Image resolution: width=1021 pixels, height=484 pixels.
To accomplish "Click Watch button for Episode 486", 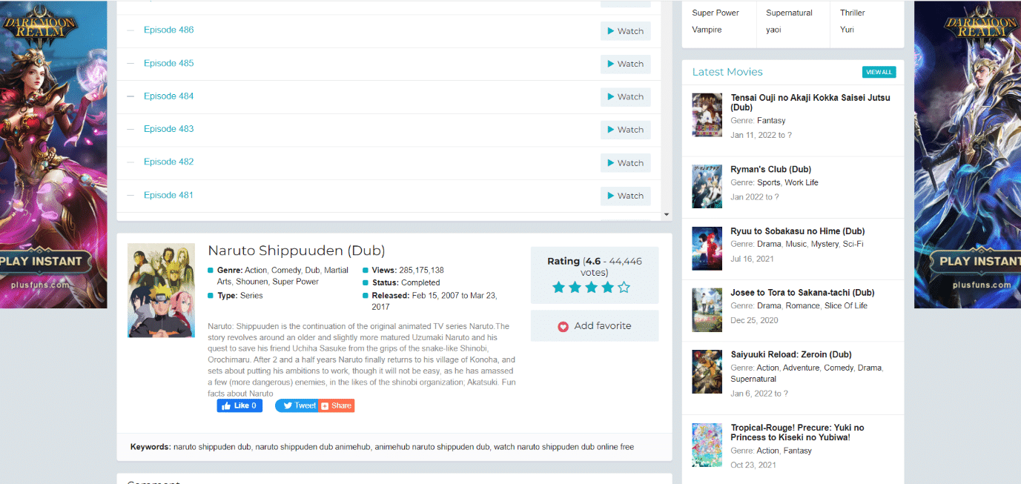I will click(625, 31).
